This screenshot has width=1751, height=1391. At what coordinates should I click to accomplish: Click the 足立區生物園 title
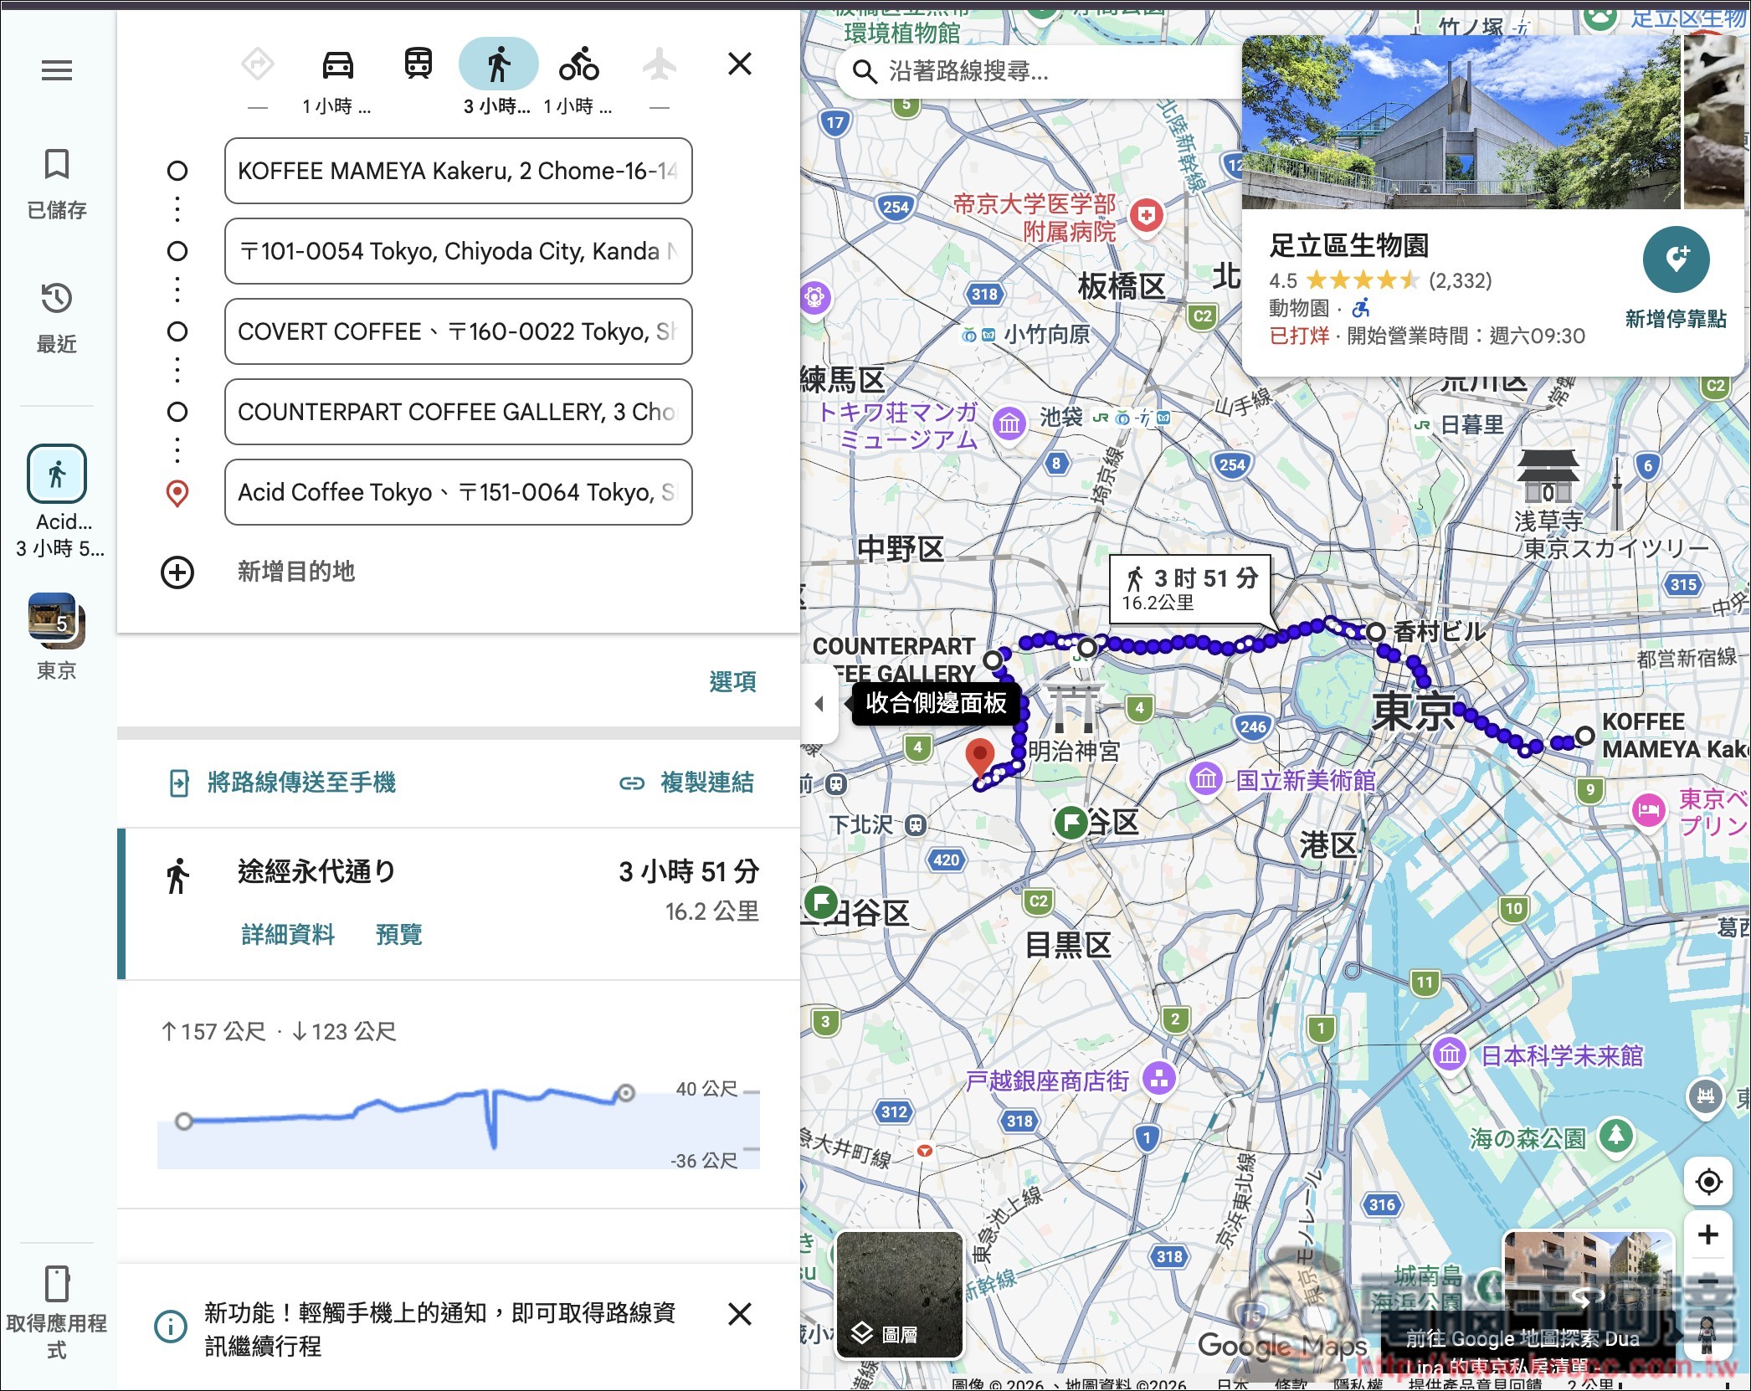(x=1349, y=245)
